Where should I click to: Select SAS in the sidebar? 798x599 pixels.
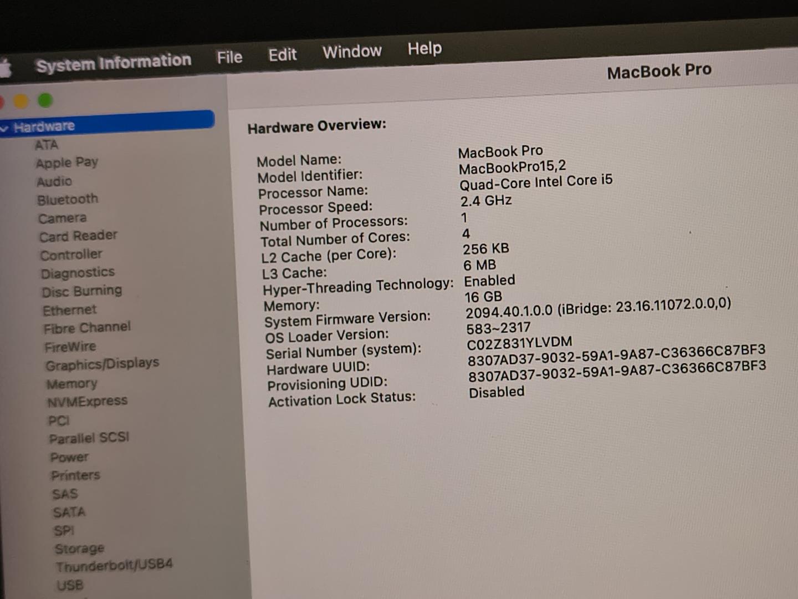point(65,494)
